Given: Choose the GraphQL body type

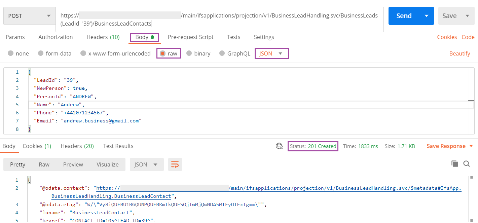Looking at the screenshot, I should tap(234, 53).
